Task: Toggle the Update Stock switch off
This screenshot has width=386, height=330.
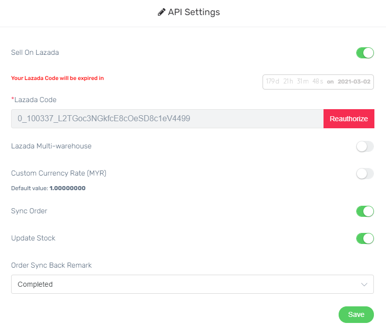Action: (365, 238)
